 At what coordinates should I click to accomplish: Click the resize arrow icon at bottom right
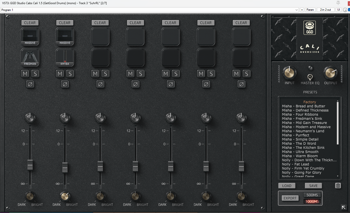pyautogui.click(x=344, y=207)
